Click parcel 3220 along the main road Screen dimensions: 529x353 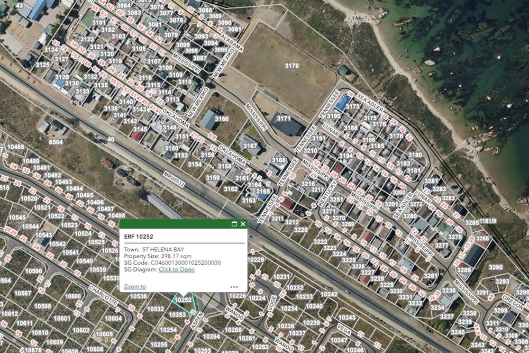tap(300, 230)
